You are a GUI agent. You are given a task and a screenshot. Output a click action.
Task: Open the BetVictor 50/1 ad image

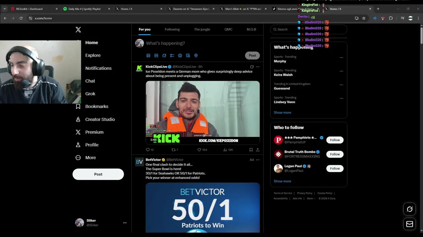203,208
